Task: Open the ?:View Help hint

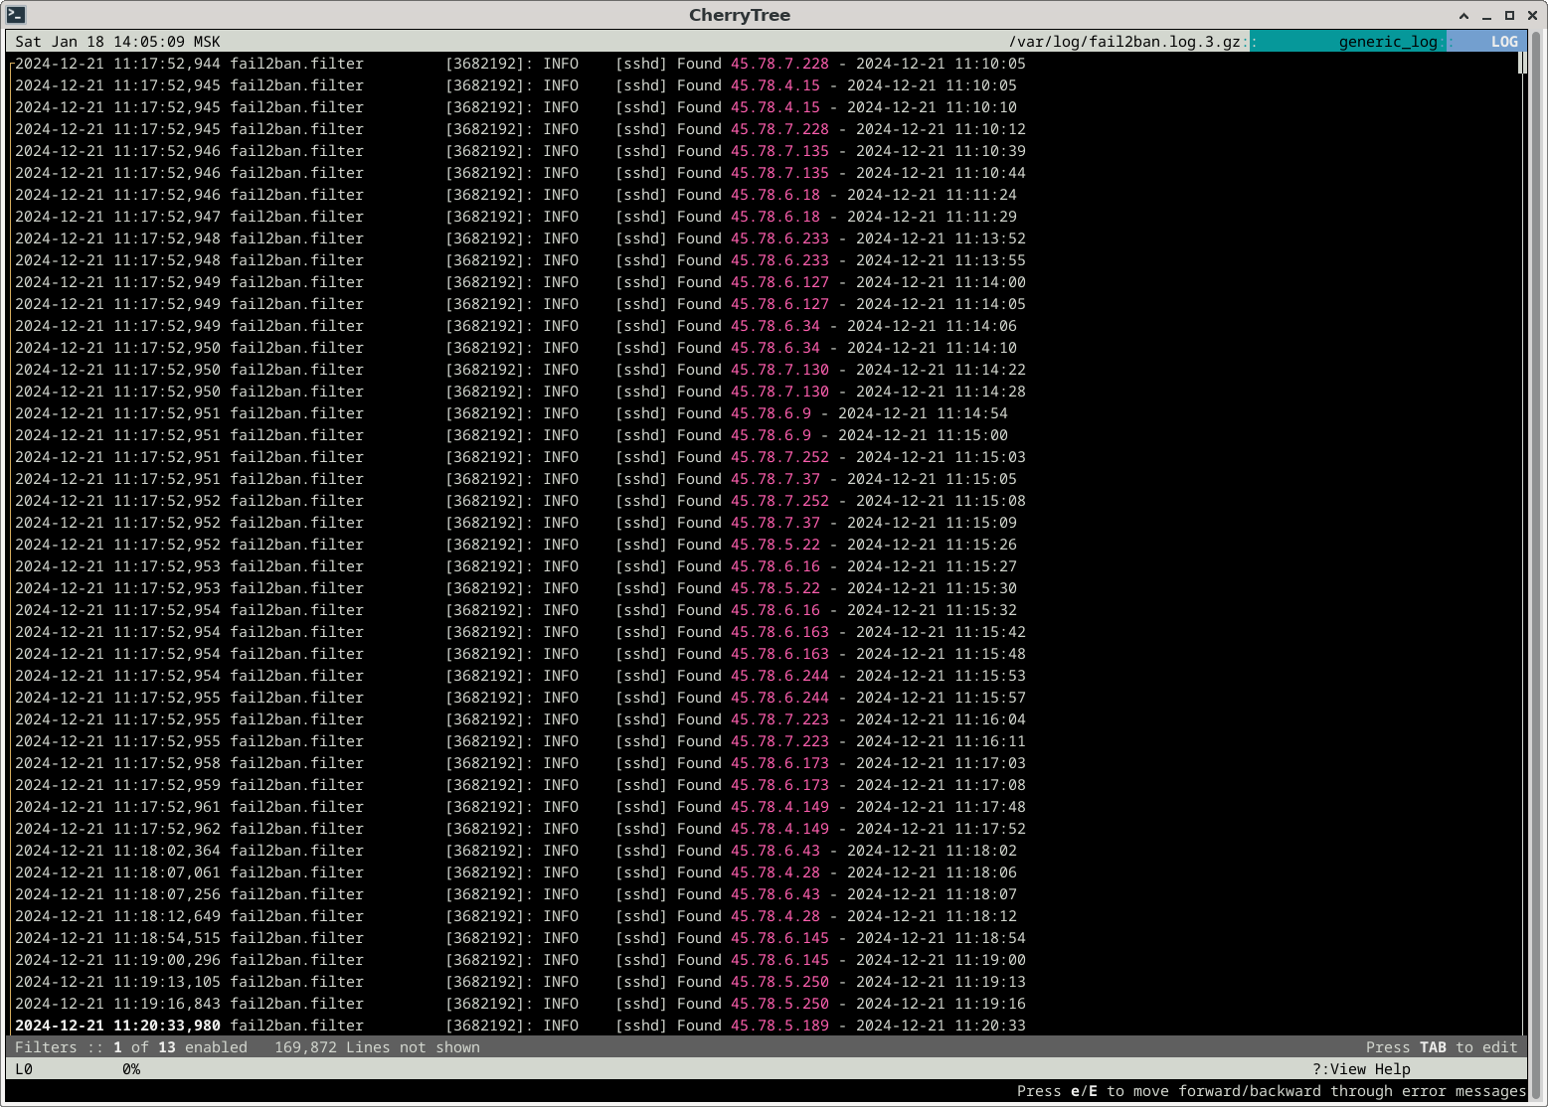Action: [x=1360, y=1069]
